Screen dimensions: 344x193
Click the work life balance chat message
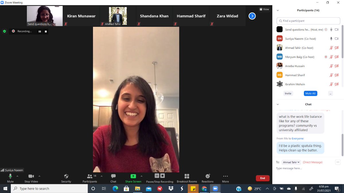300,123
